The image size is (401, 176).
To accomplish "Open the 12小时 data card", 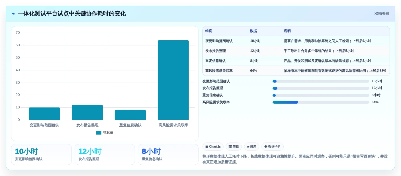I will pyautogui.click(x=105, y=154).
